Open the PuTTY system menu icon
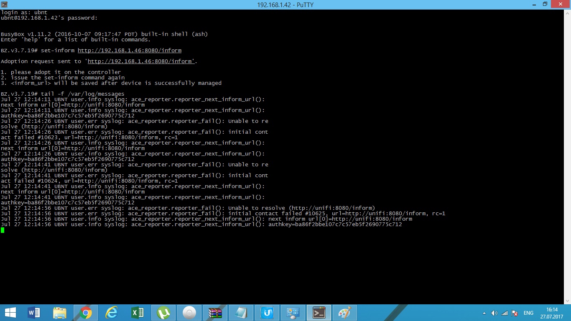The image size is (571, 321). point(5,4)
